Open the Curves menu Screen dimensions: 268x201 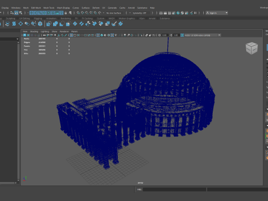point(76,8)
